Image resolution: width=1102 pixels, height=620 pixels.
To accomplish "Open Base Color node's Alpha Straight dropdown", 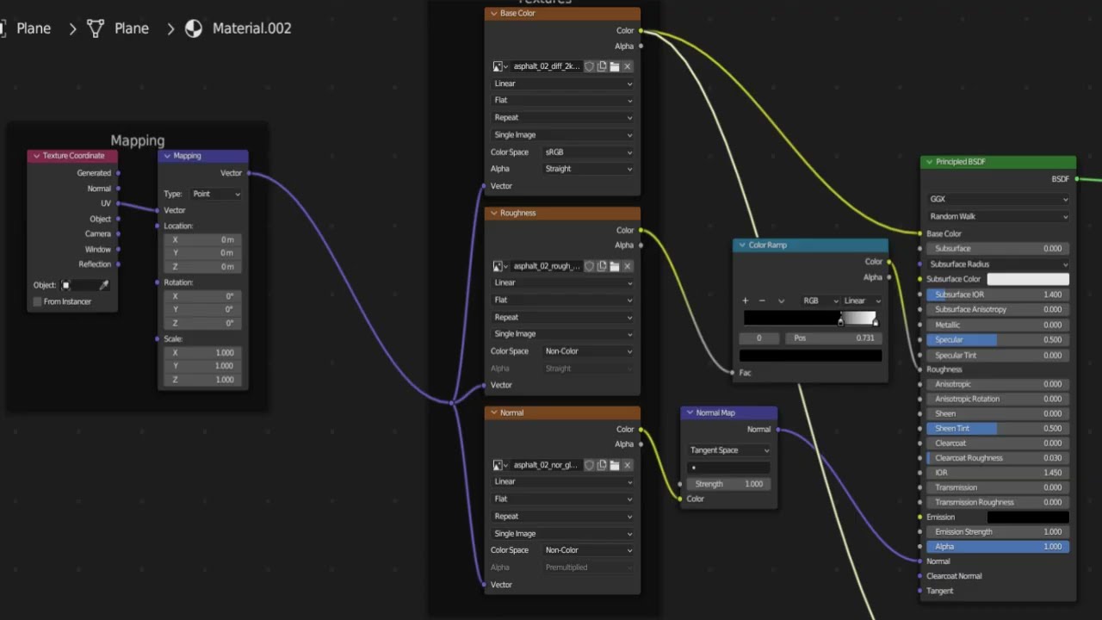I will tap(589, 169).
